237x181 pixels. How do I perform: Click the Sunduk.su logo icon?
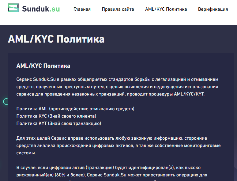tap(13, 8)
